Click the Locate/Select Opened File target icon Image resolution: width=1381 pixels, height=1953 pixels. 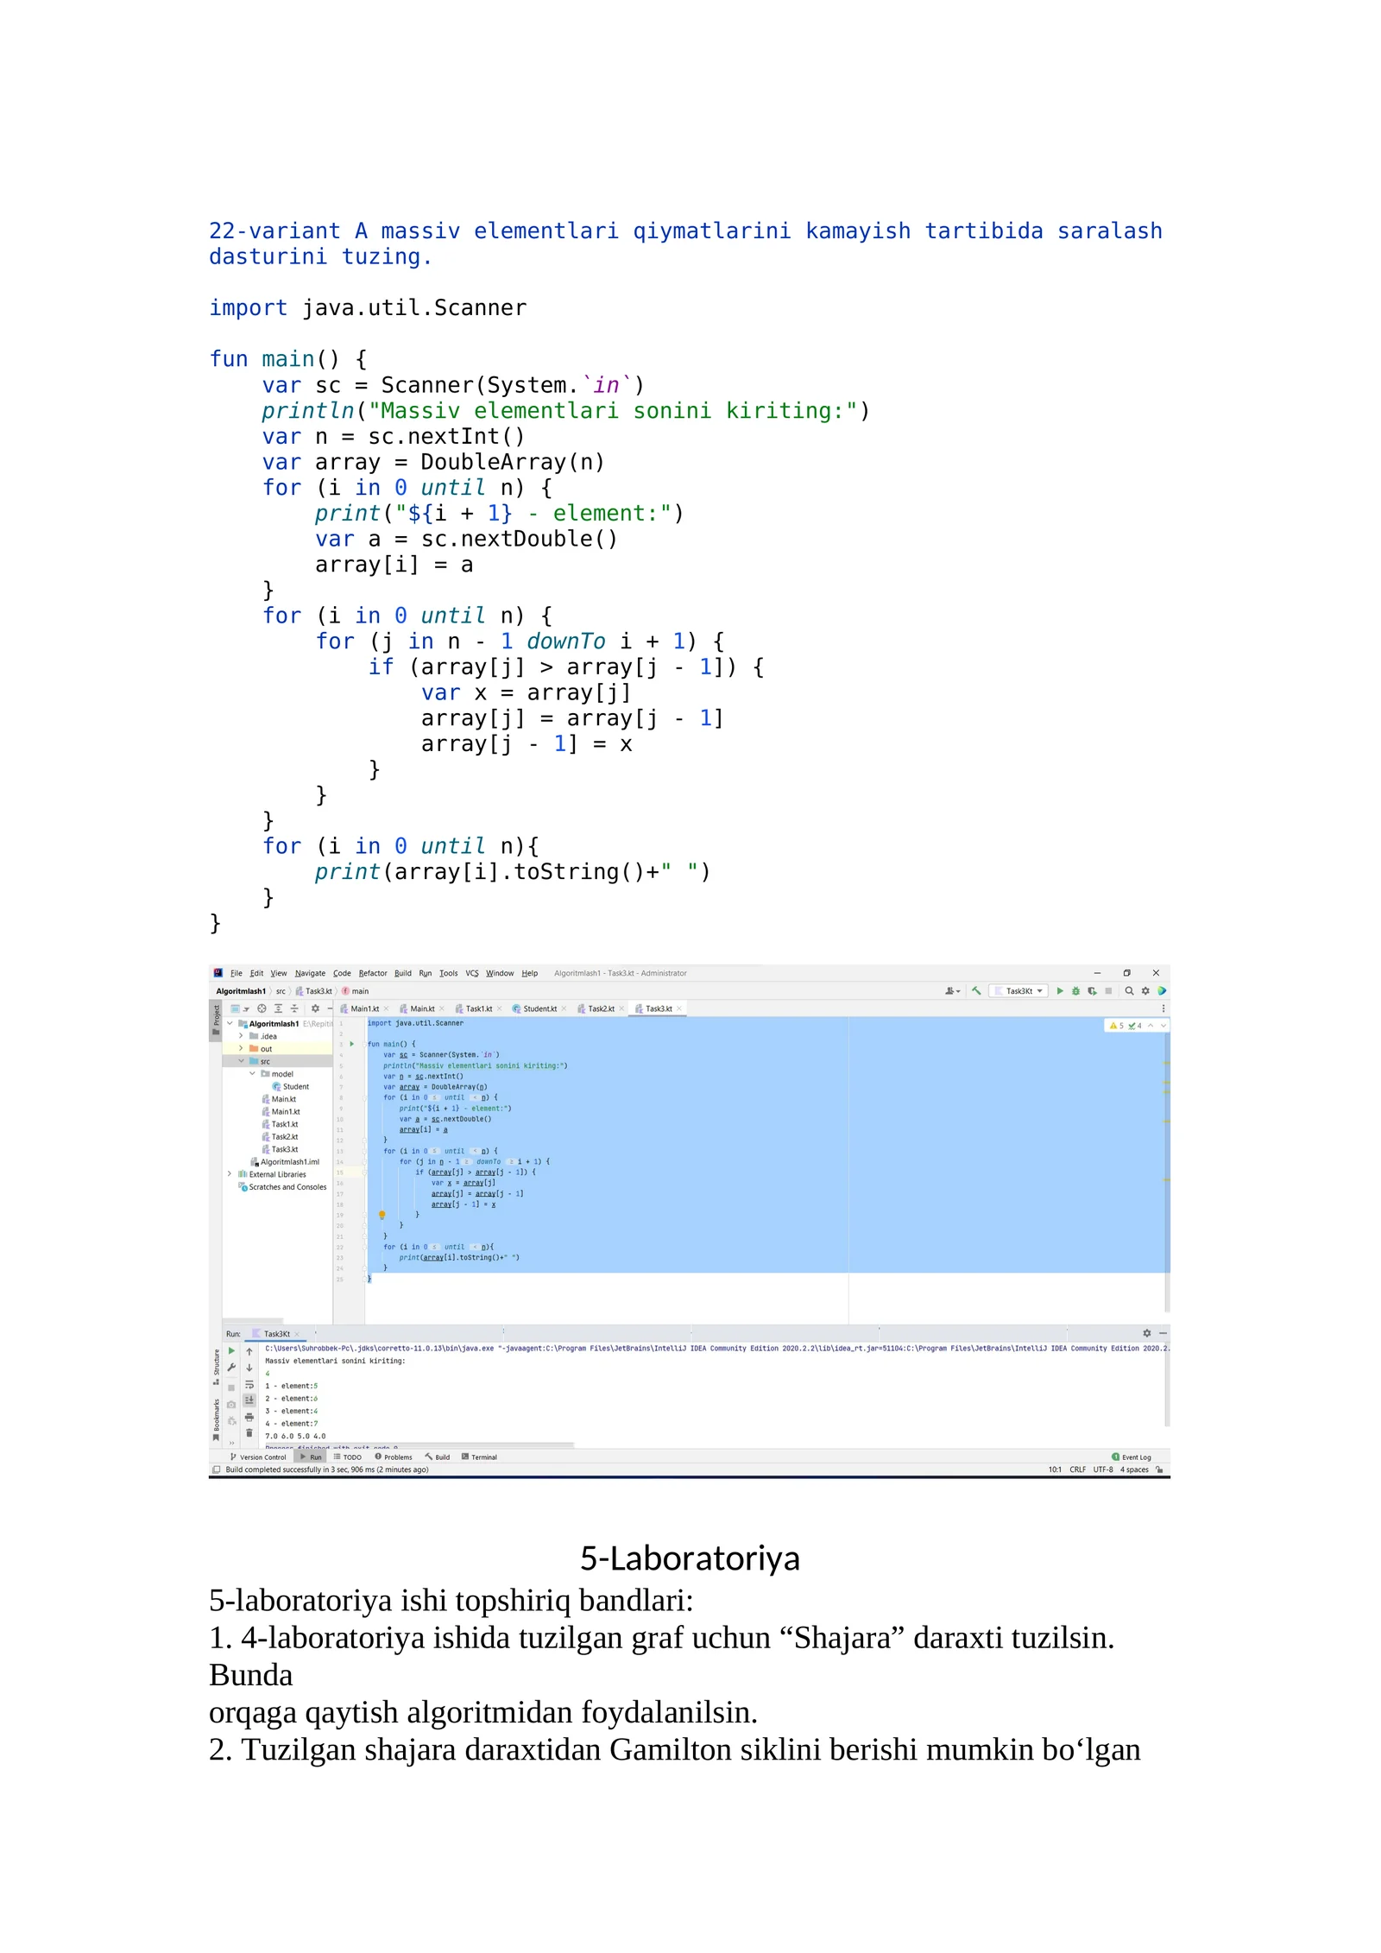coord(262,1008)
